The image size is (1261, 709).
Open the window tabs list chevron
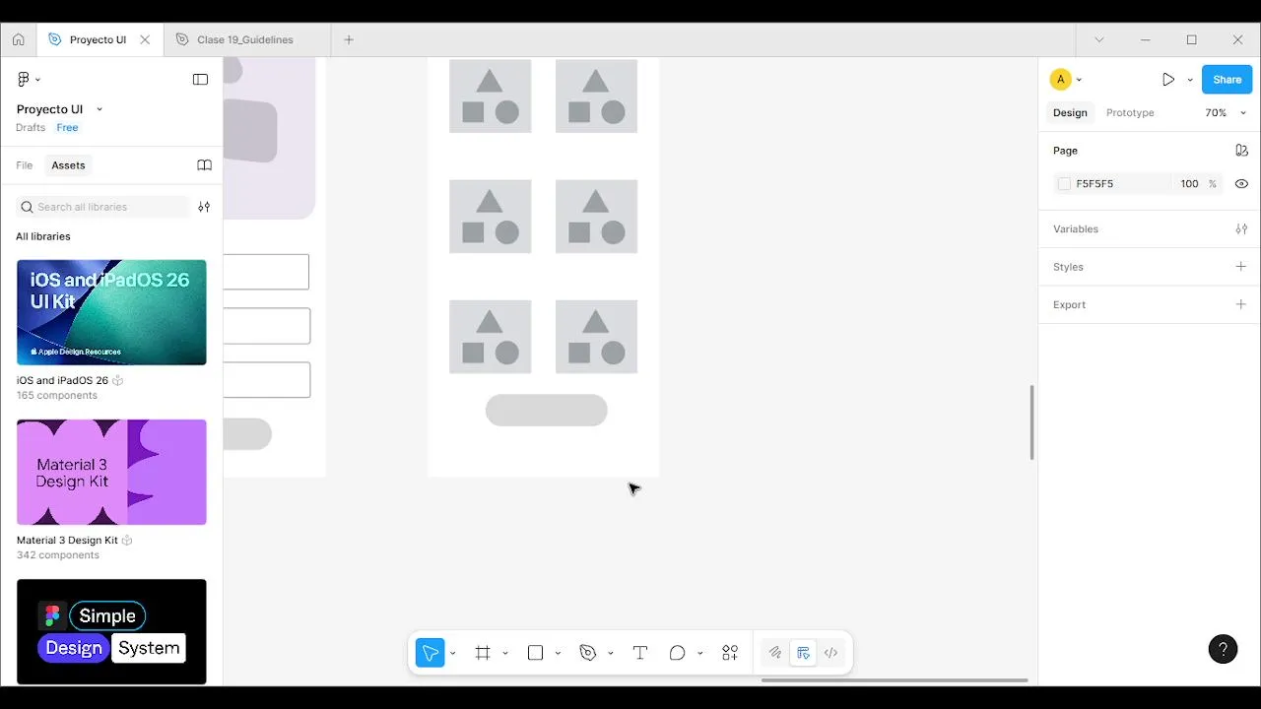coord(1099,39)
